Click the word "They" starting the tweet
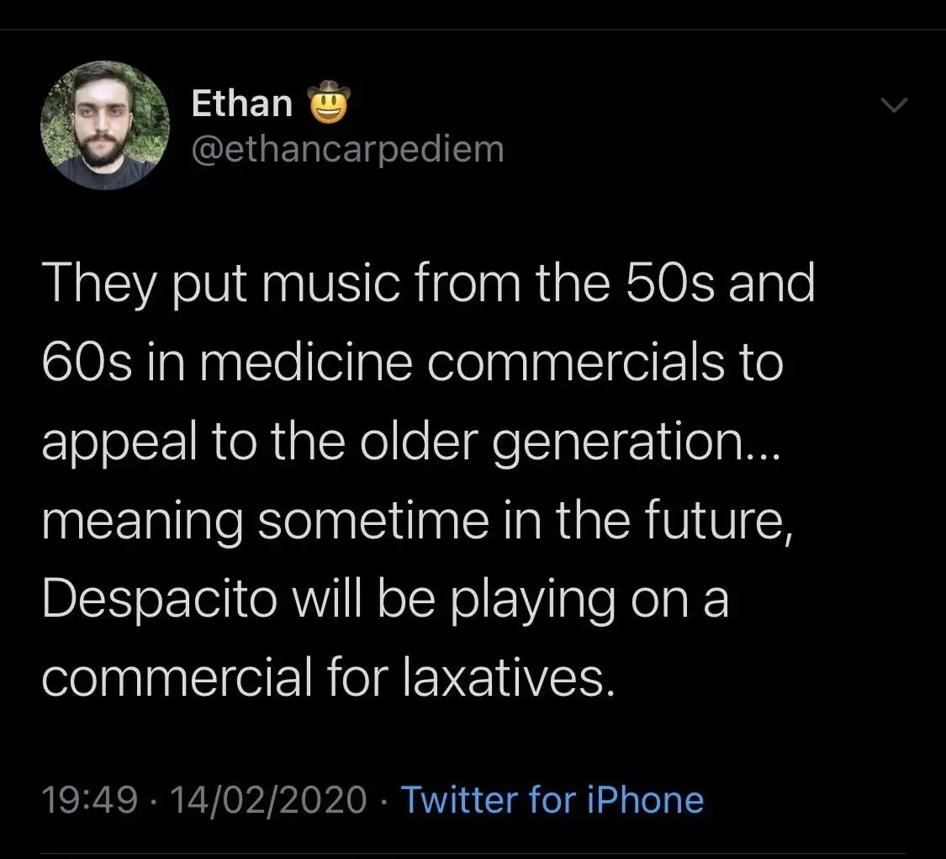The width and height of the screenshot is (946, 859). pos(99,283)
